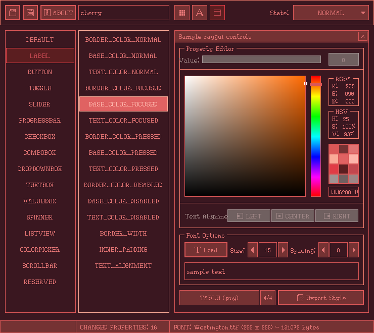
Task: Cycle export format using the 4/4 selector
Action: pos(267,298)
